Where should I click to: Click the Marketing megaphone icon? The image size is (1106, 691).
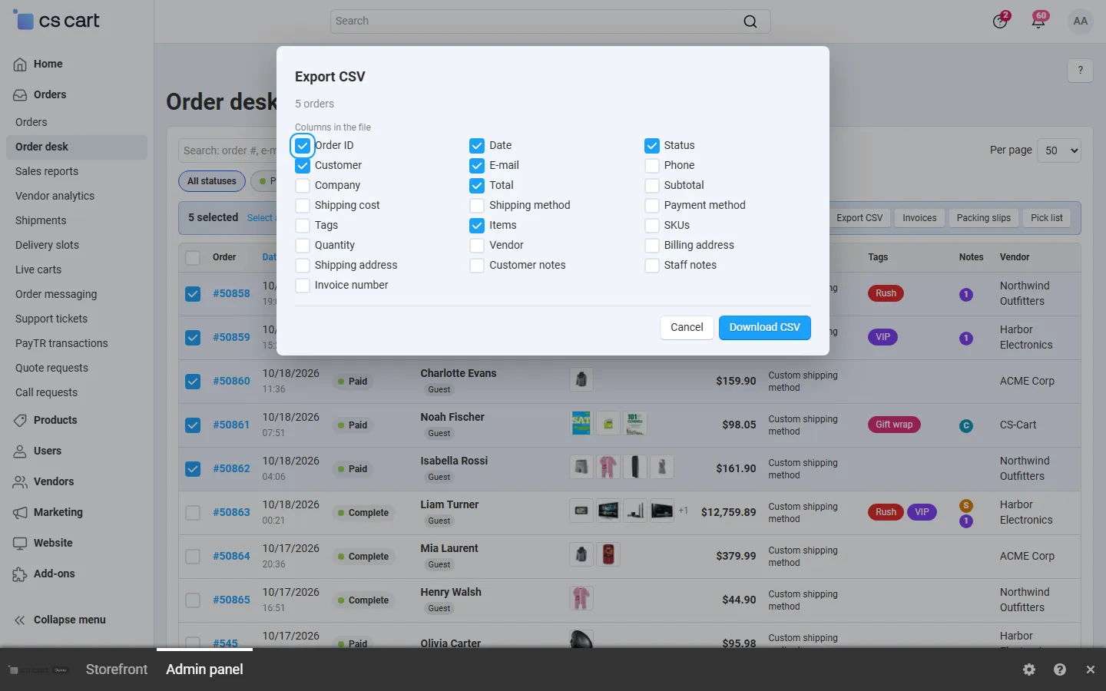pyautogui.click(x=20, y=513)
